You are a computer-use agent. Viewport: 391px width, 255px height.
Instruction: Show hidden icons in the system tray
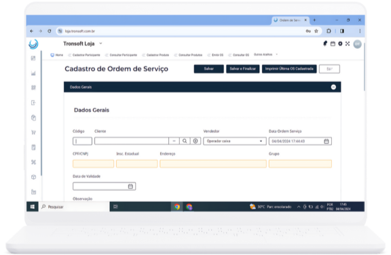pyautogui.click(x=299, y=207)
